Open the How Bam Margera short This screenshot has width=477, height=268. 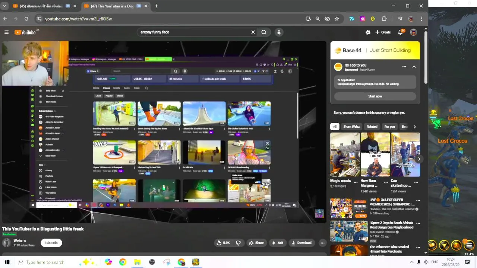tap(375, 154)
